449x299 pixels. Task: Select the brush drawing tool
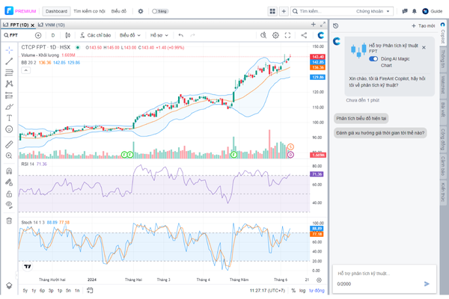pyautogui.click(x=9, y=107)
